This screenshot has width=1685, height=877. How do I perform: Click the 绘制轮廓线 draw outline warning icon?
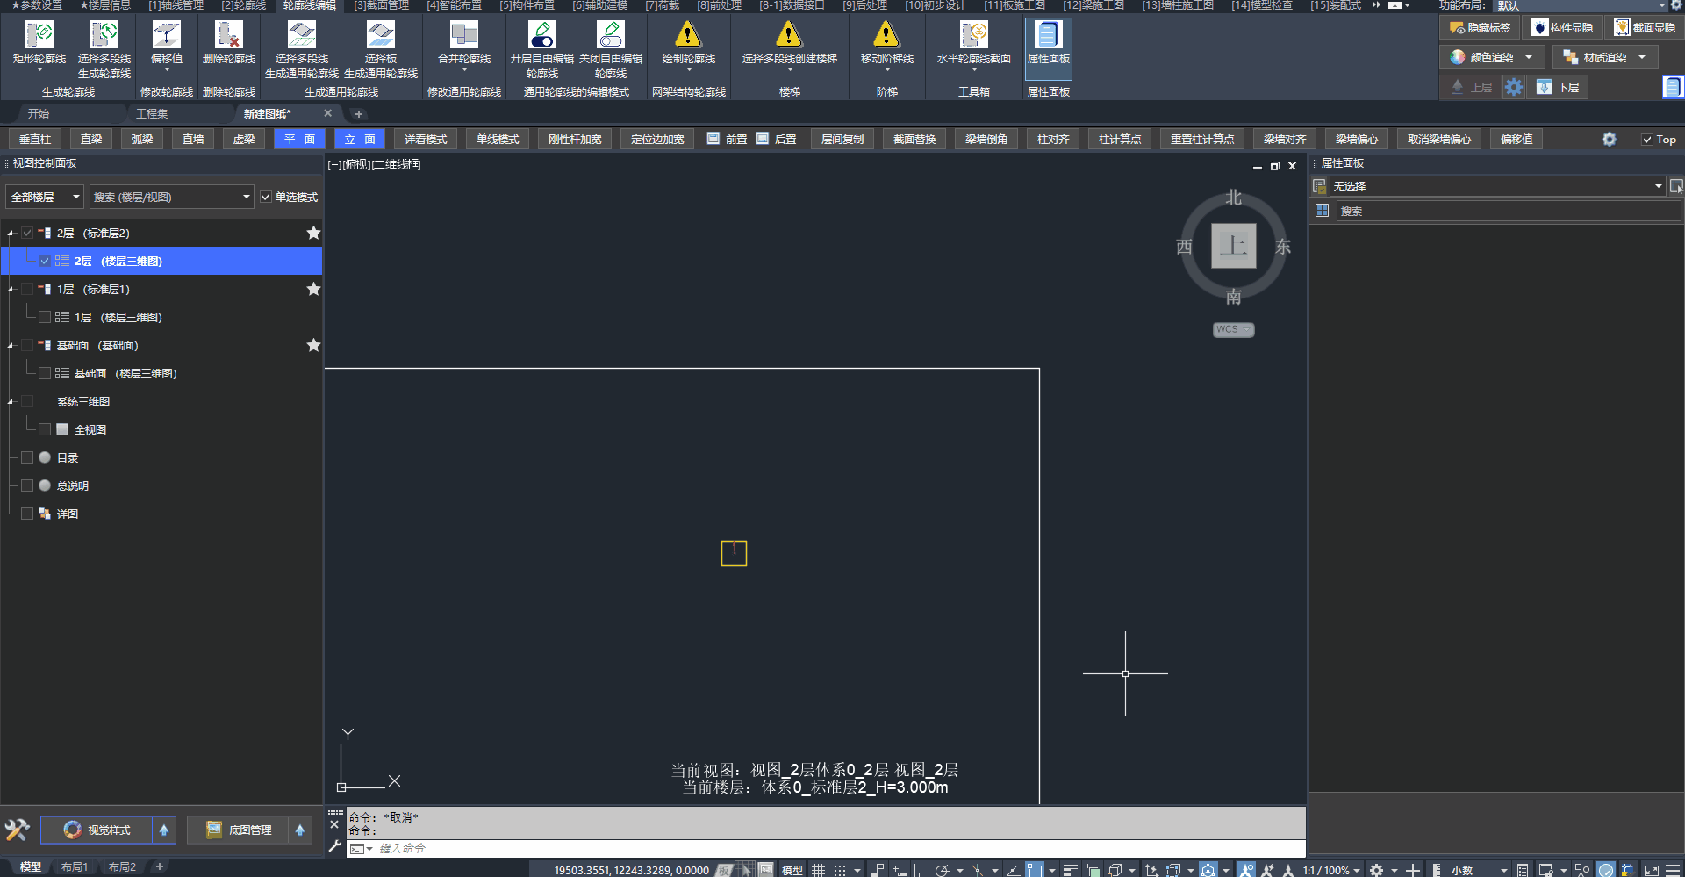(x=688, y=35)
